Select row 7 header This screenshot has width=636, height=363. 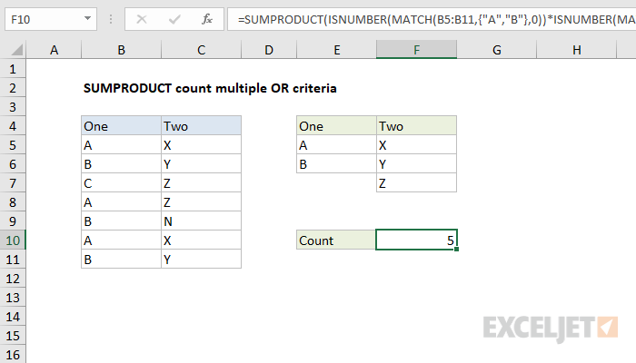coord(13,183)
